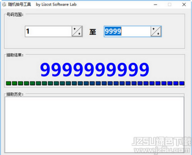Focus the range start field showing 1

tap(48, 31)
